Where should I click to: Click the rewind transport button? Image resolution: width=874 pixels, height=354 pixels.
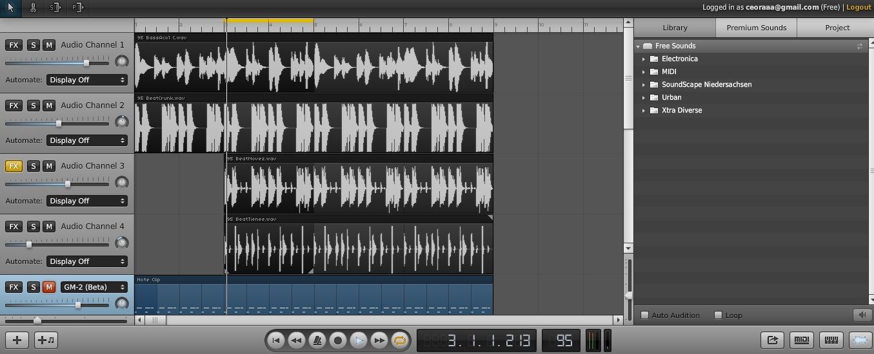click(x=297, y=340)
